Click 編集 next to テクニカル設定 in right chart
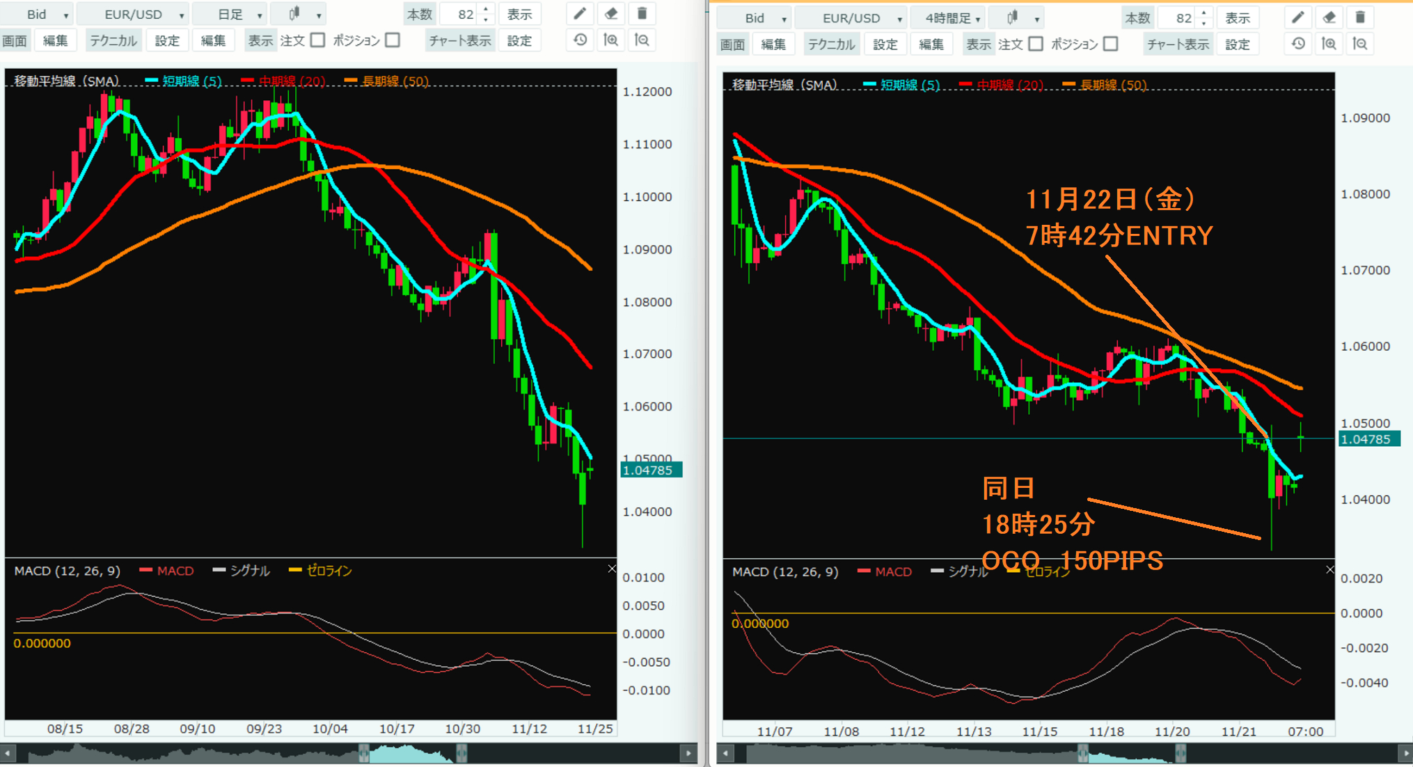Screen dimensions: 1413x767 (x=931, y=44)
